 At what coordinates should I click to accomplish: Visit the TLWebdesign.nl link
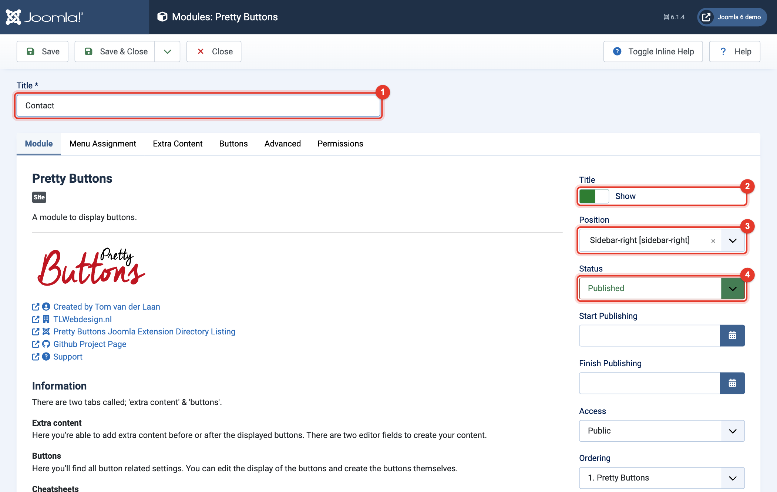click(83, 319)
